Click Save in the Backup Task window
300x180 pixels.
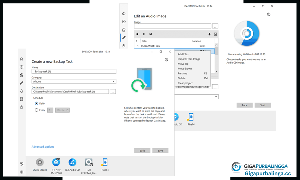point(160,150)
